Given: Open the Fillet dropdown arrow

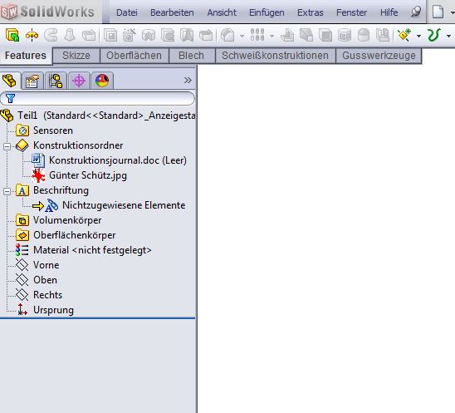Looking at the screenshot, I should (242, 36).
